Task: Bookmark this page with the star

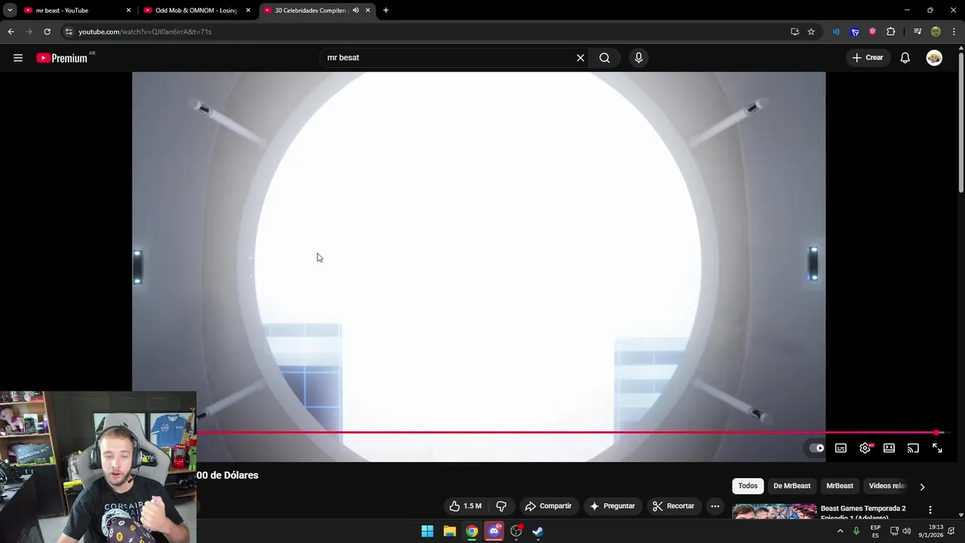Action: [811, 32]
